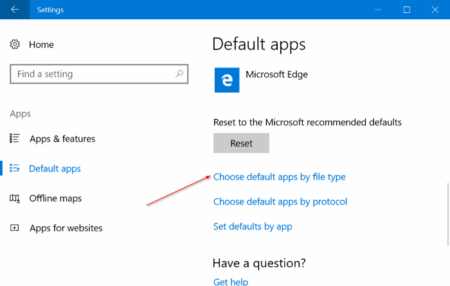The height and width of the screenshot is (286, 450).
Task: Maximize the Settings window
Action: [407, 10]
